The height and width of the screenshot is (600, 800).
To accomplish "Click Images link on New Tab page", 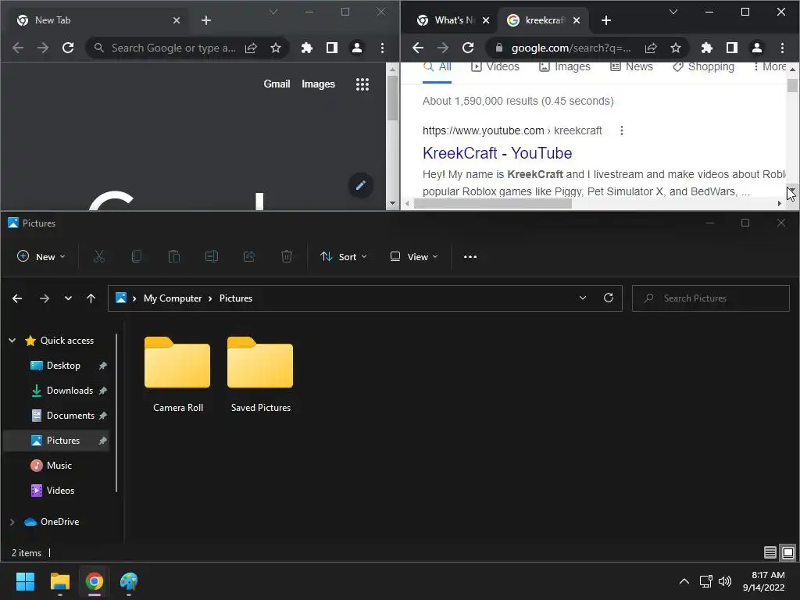I will tap(319, 84).
